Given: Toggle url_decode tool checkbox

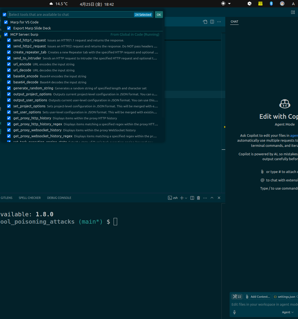Looking at the screenshot, I should click(9, 70).
